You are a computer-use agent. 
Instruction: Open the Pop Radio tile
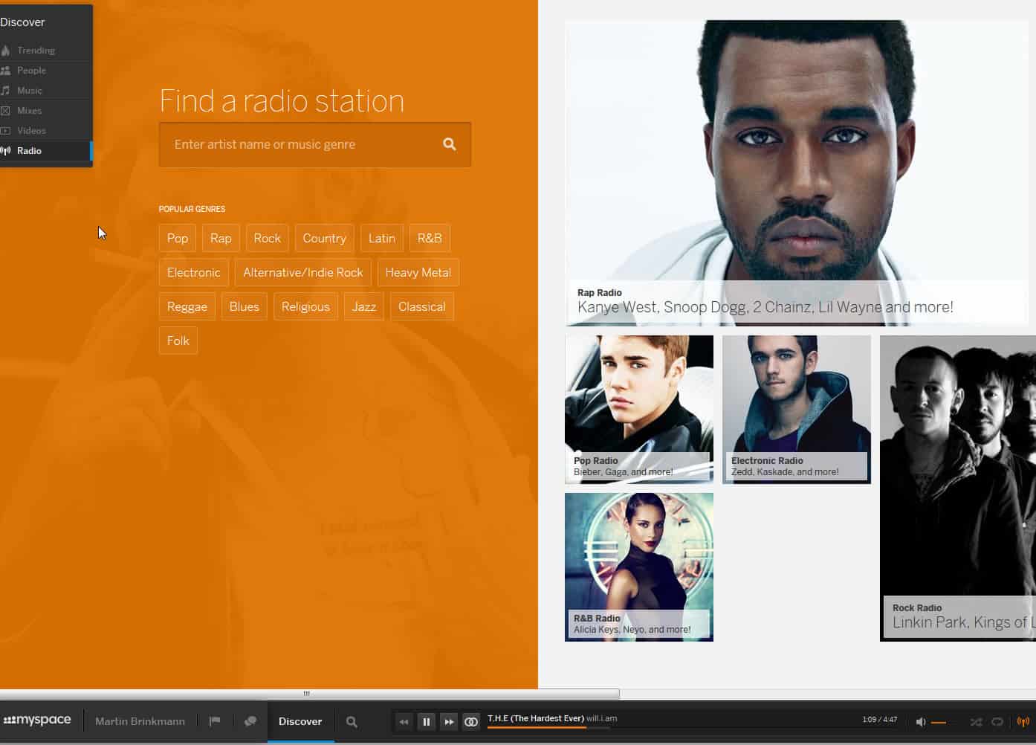coord(639,410)
